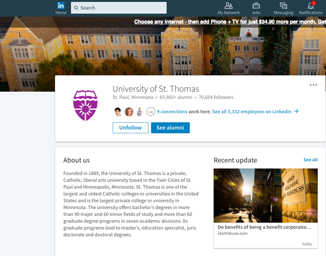Click the magnifier icon in the search bar
Screen dimensions: 326x256
[76, 8]
